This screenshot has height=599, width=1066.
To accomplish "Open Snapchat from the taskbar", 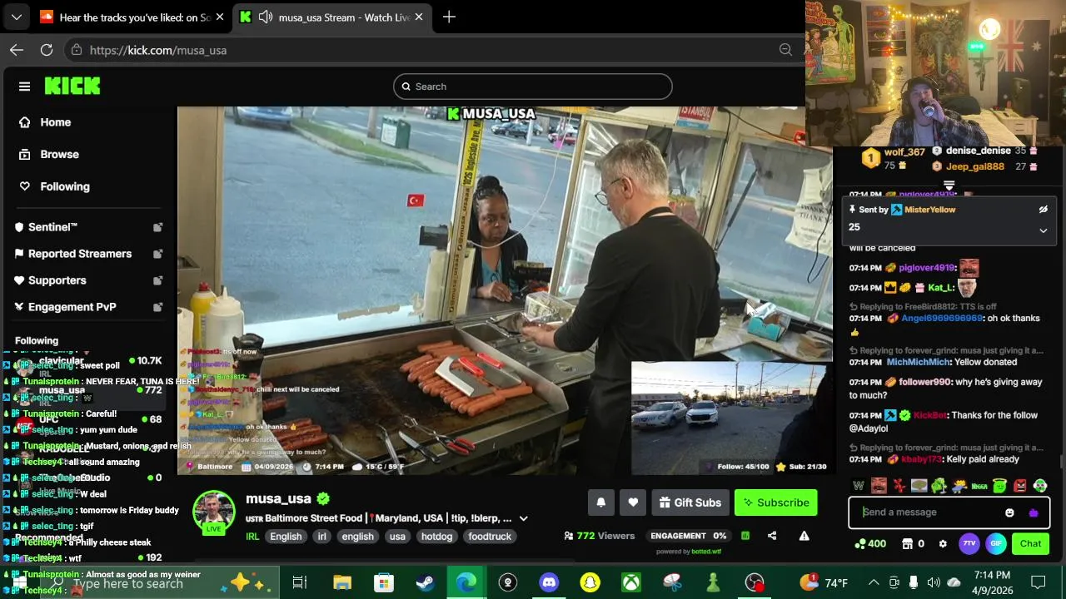I will pos(590,582).
